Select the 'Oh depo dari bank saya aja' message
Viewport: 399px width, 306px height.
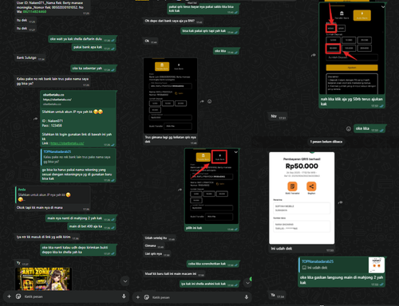click(174, 21)
